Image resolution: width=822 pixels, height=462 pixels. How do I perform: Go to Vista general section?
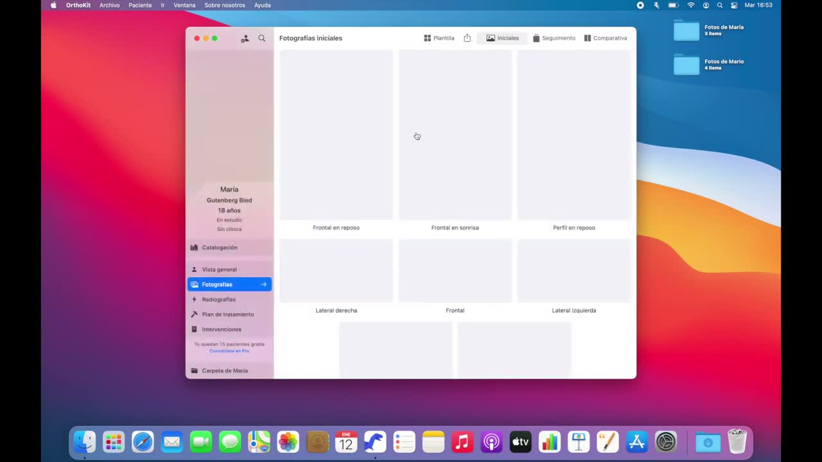click(229, 269)
